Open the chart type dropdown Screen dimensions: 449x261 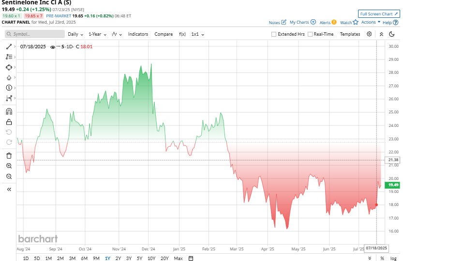117,34
